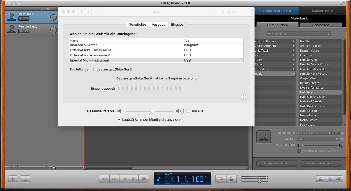Click the Male Basic pan knob

coord(54,18)
